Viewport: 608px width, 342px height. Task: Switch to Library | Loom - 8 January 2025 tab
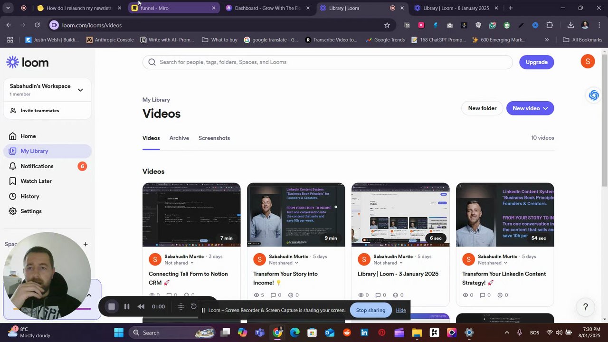tap(456, 8)
